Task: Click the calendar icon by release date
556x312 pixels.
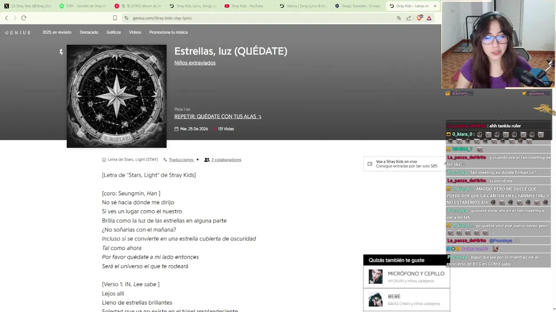Action: coord(176,129)
